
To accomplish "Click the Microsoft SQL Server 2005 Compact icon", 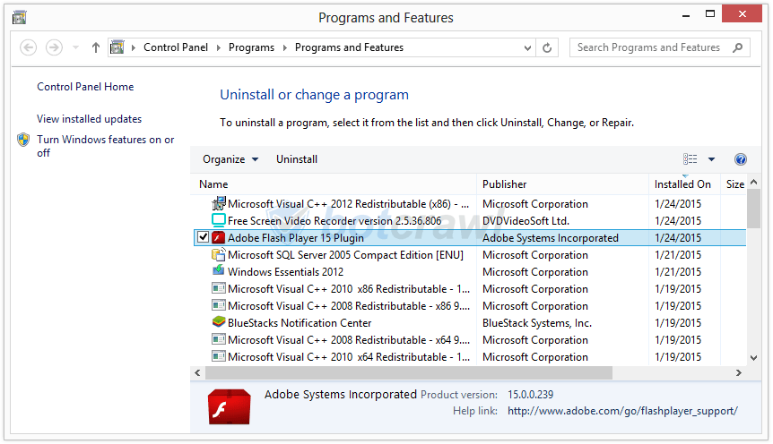I will coord(219,254).
